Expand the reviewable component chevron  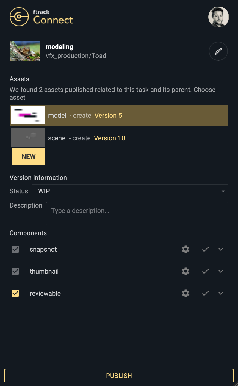coord(221,293)
